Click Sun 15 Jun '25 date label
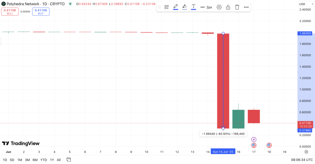This screenshot has width=315, height=164. point(223,152)
